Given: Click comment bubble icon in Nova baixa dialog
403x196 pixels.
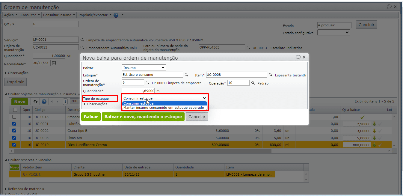Looking at the screenshot, I should (298, 57).
